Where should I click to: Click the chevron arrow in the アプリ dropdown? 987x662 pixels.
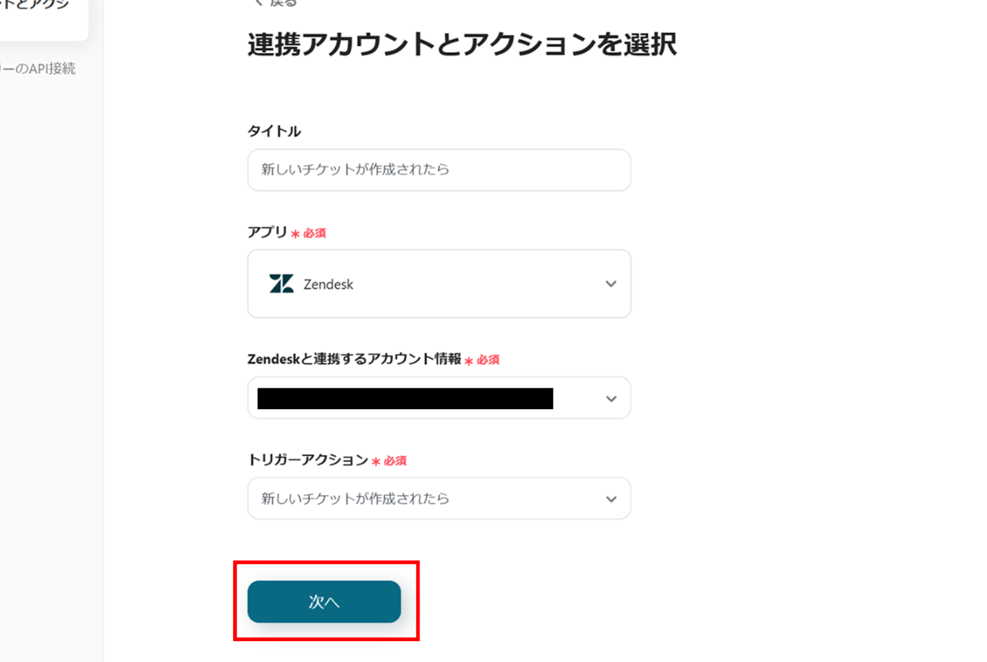coord(611,284)
